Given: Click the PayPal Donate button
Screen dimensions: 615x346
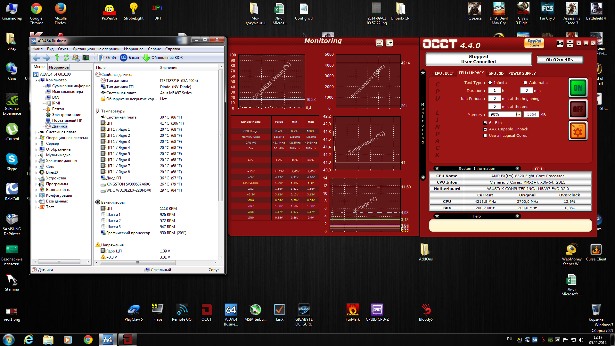Looking at the screenshot, I should click(x=534, y=43).
